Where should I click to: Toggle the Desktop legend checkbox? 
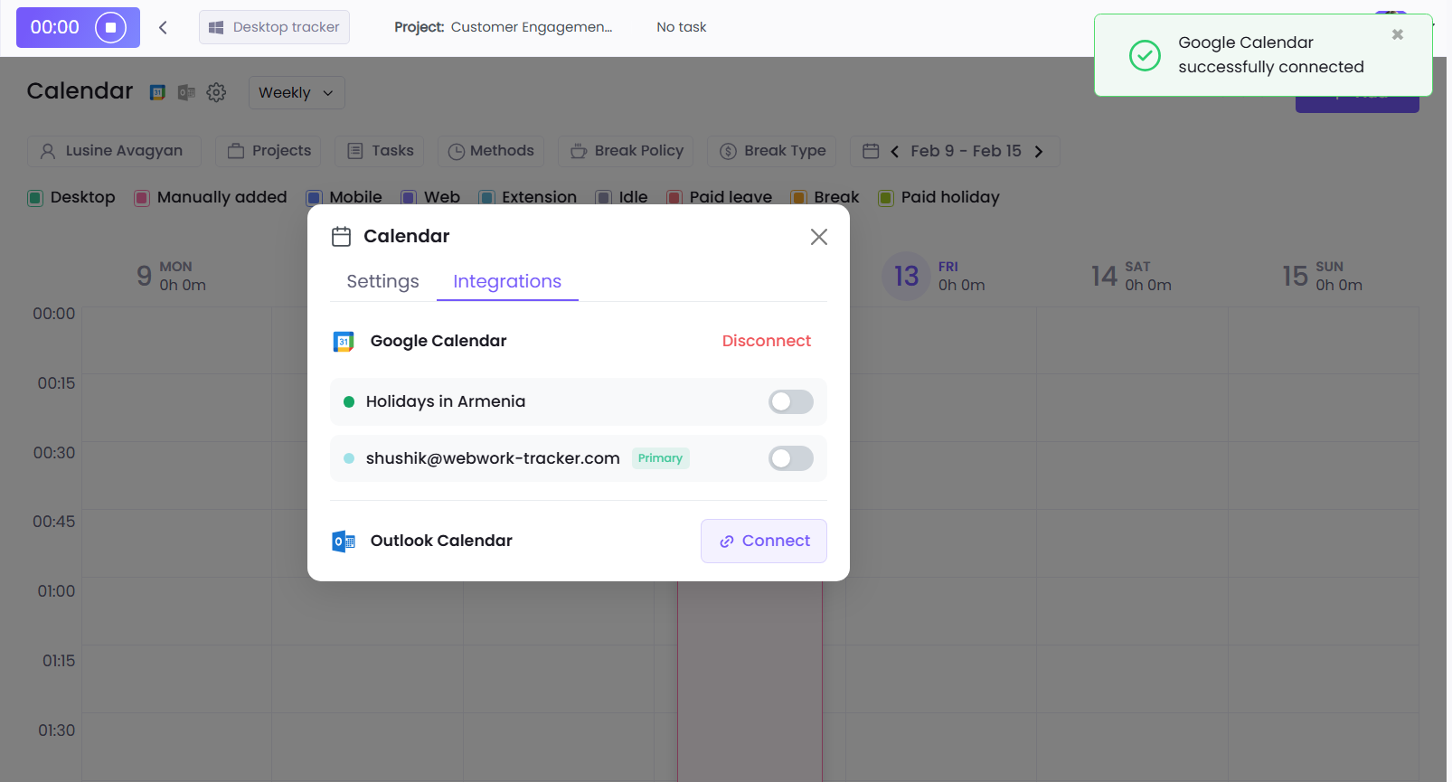35,198
